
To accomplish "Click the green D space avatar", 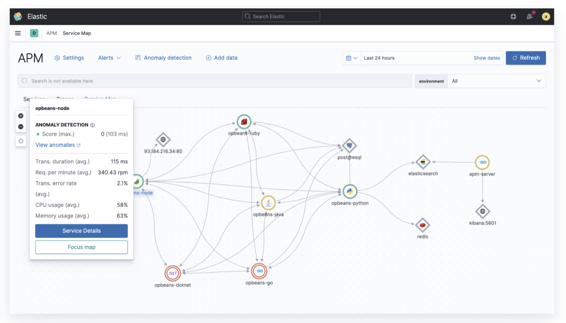I will pos(34,33).
